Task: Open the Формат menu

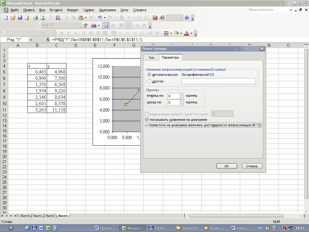Action: pos(73,10)
